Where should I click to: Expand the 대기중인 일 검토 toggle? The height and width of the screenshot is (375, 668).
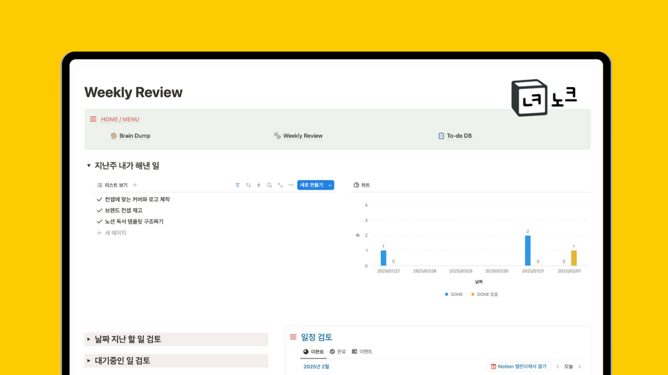point(88,360)
